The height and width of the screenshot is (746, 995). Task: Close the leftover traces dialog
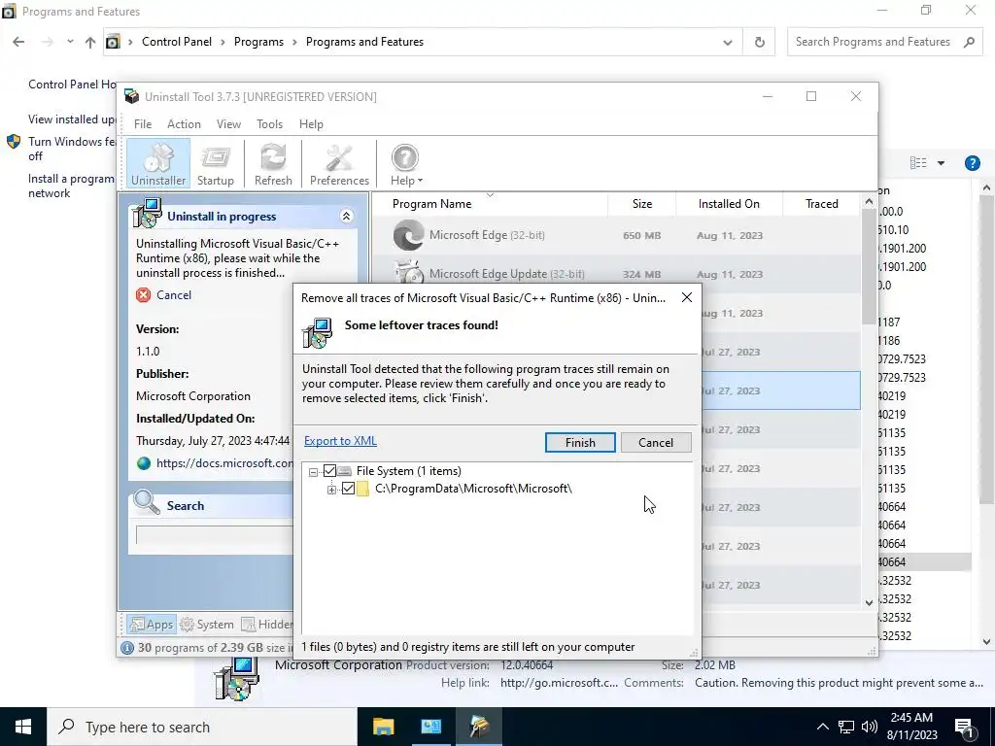point(687,297)
